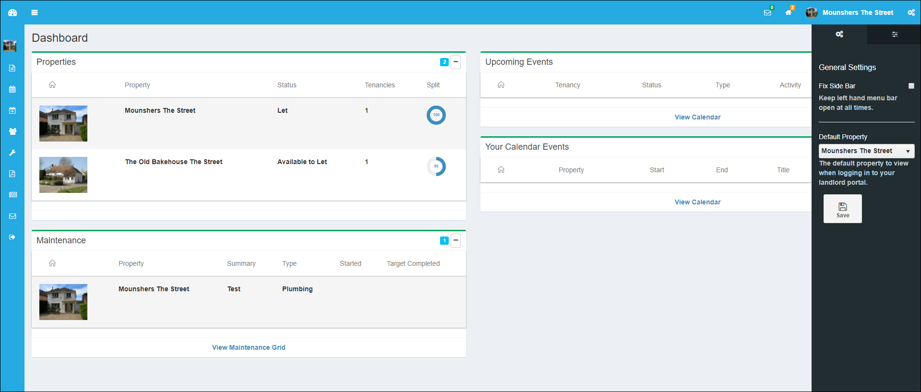Click the Test summary cell
Screen dimensions: 921x392
tap(234, 289)
